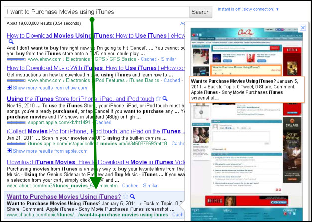Click preview magnifier beside Want to Purchase result
Image resolution: width=312 pixels, height=222 pixels.
(132, 197)
